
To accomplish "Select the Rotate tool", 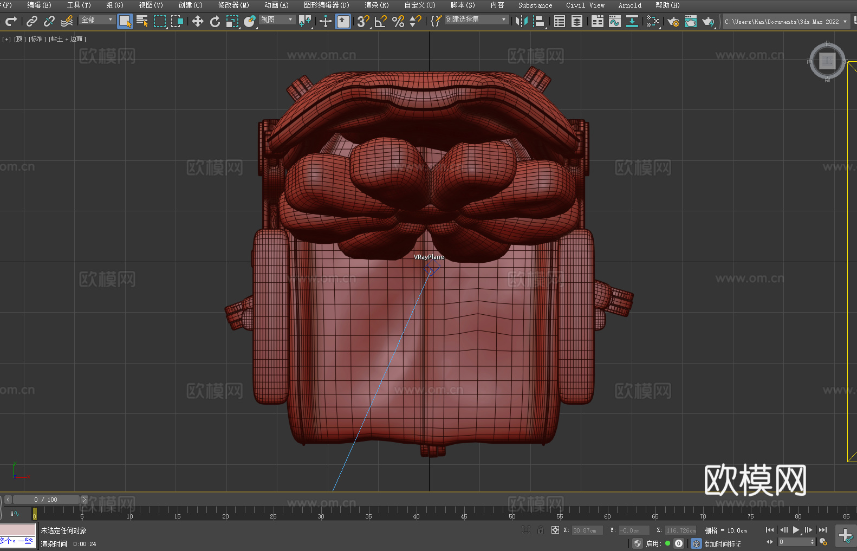I will 215,21.
